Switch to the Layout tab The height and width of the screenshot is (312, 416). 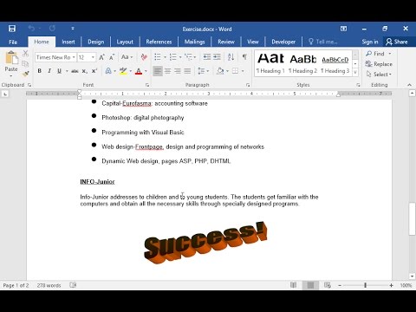click(125, 42)
